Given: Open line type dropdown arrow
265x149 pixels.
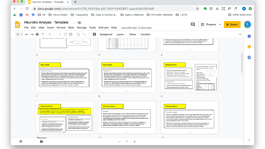Looking at the screenshot, I should [88, 34].
